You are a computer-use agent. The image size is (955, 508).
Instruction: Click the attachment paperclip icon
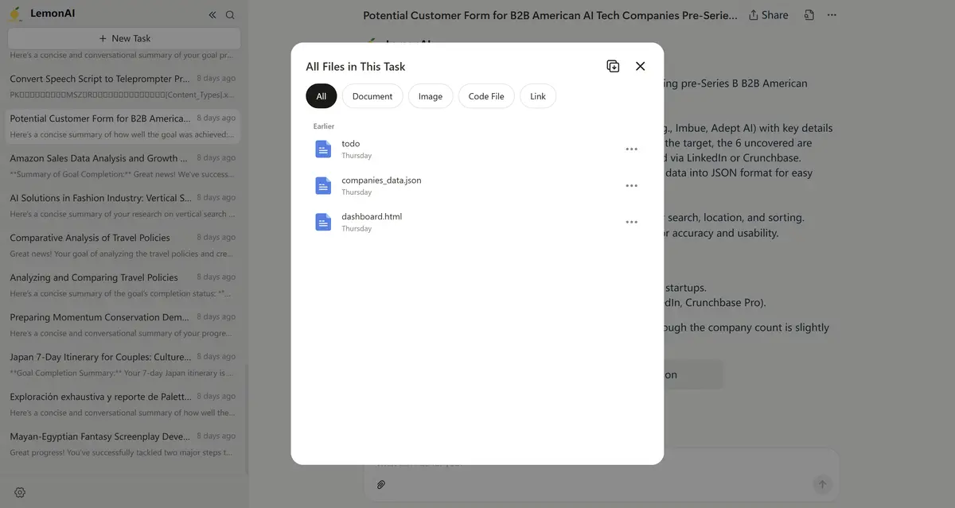pos(381,484)
